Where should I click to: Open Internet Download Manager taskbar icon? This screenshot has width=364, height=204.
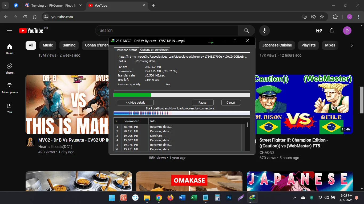click(252, 198)
